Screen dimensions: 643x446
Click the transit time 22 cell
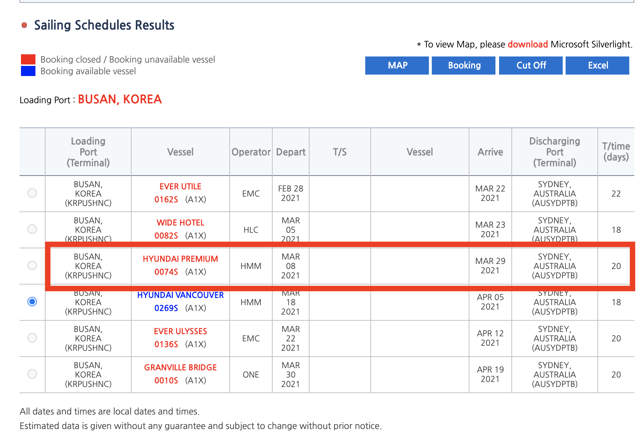[x=616, y=194]
